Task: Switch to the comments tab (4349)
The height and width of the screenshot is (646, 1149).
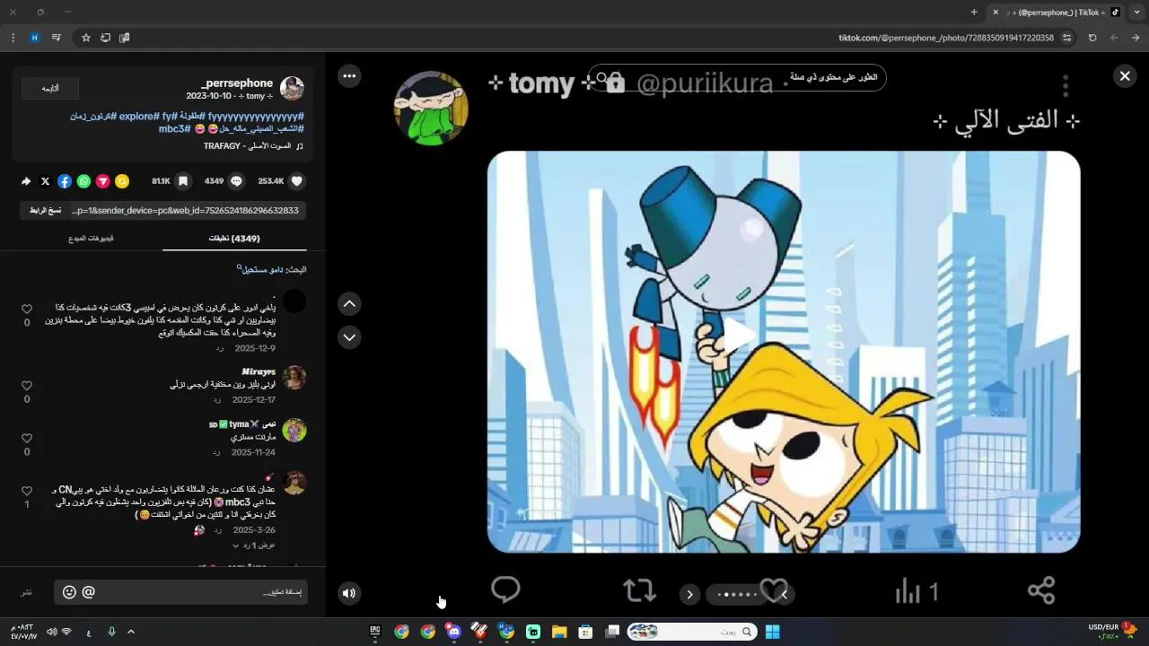Action: click(x=234, y=239)
